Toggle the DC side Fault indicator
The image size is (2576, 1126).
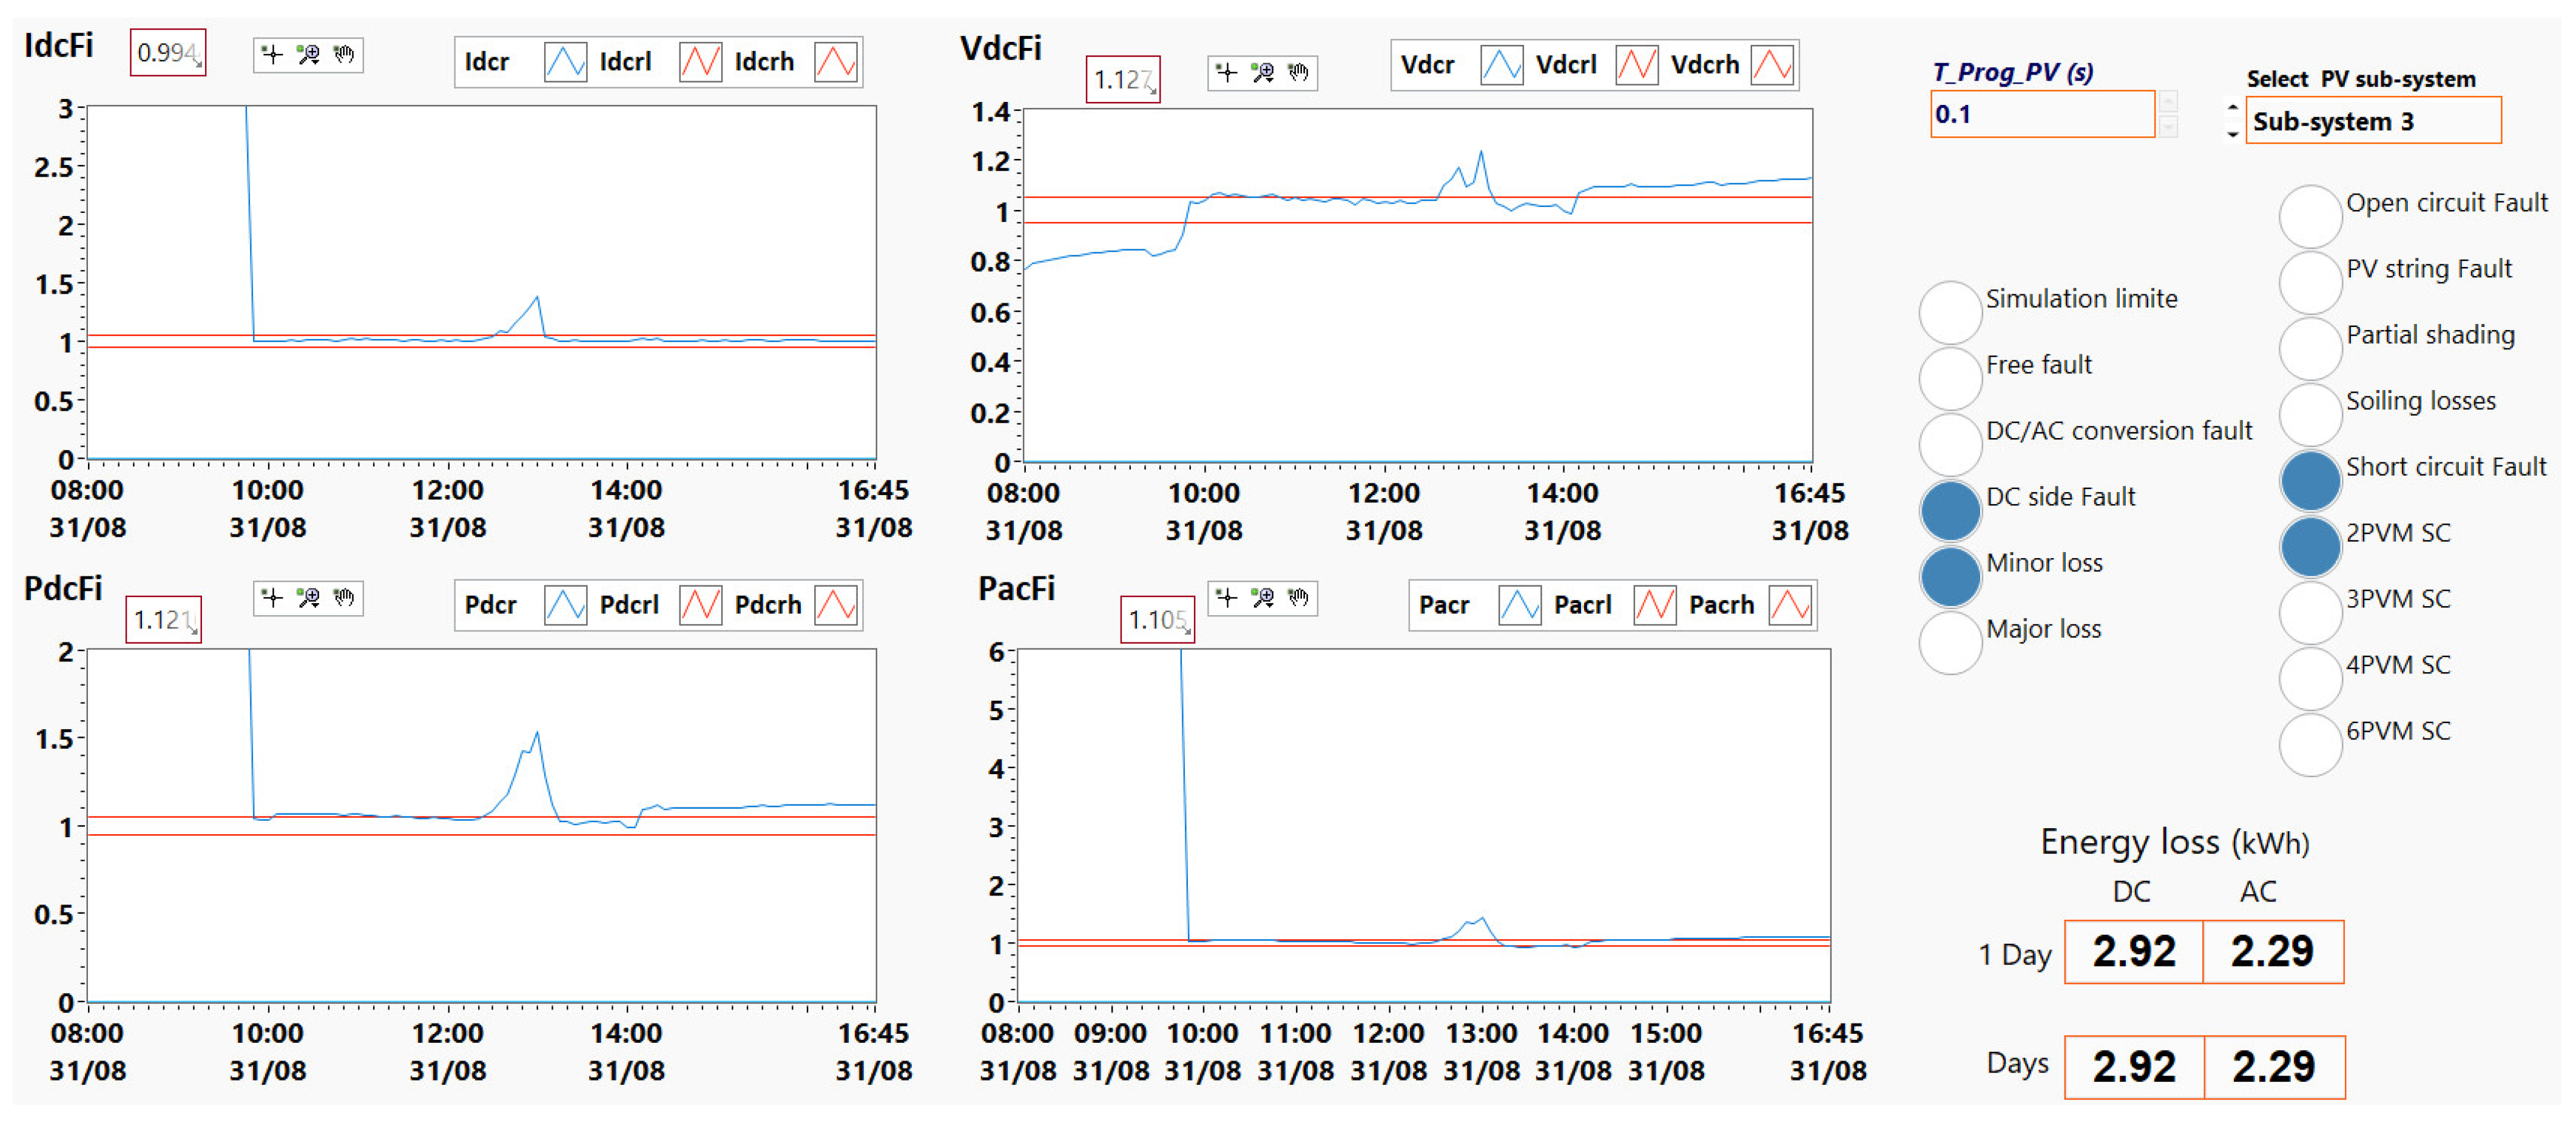tap(1950, 510)
